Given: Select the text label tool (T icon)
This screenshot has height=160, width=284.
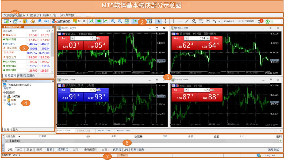Looking at the screenshot, I should coord(208,21).
